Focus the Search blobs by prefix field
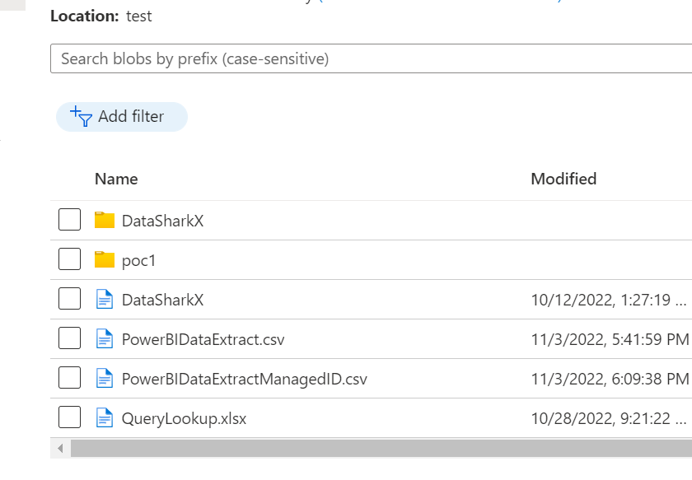The width and height of the screenshot is (692, 480). click(x=372, y=58)
